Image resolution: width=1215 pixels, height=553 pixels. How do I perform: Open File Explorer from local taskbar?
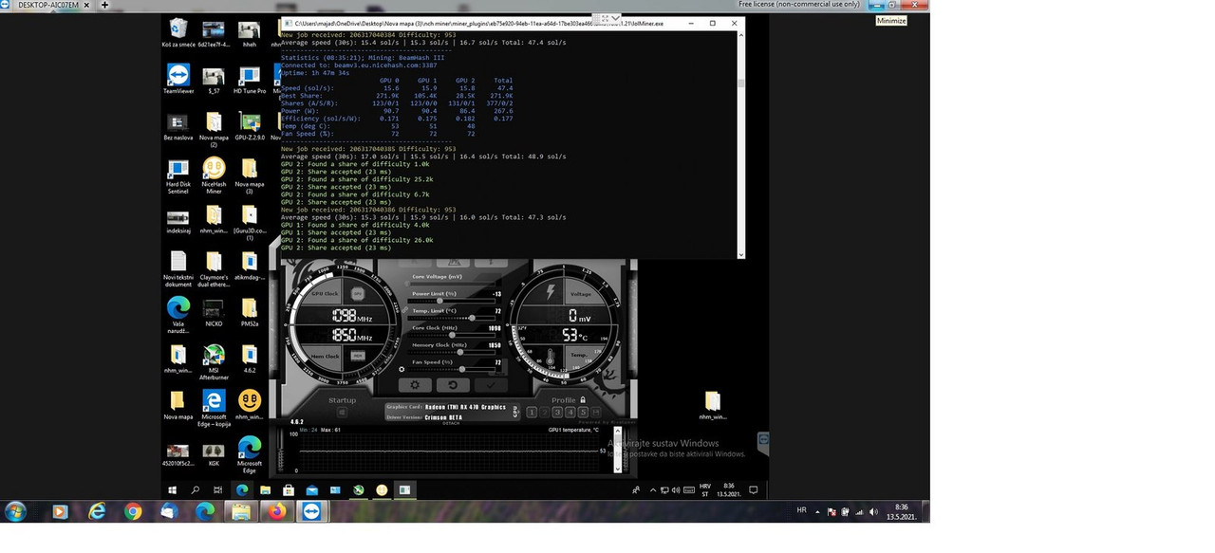point(240,511)
